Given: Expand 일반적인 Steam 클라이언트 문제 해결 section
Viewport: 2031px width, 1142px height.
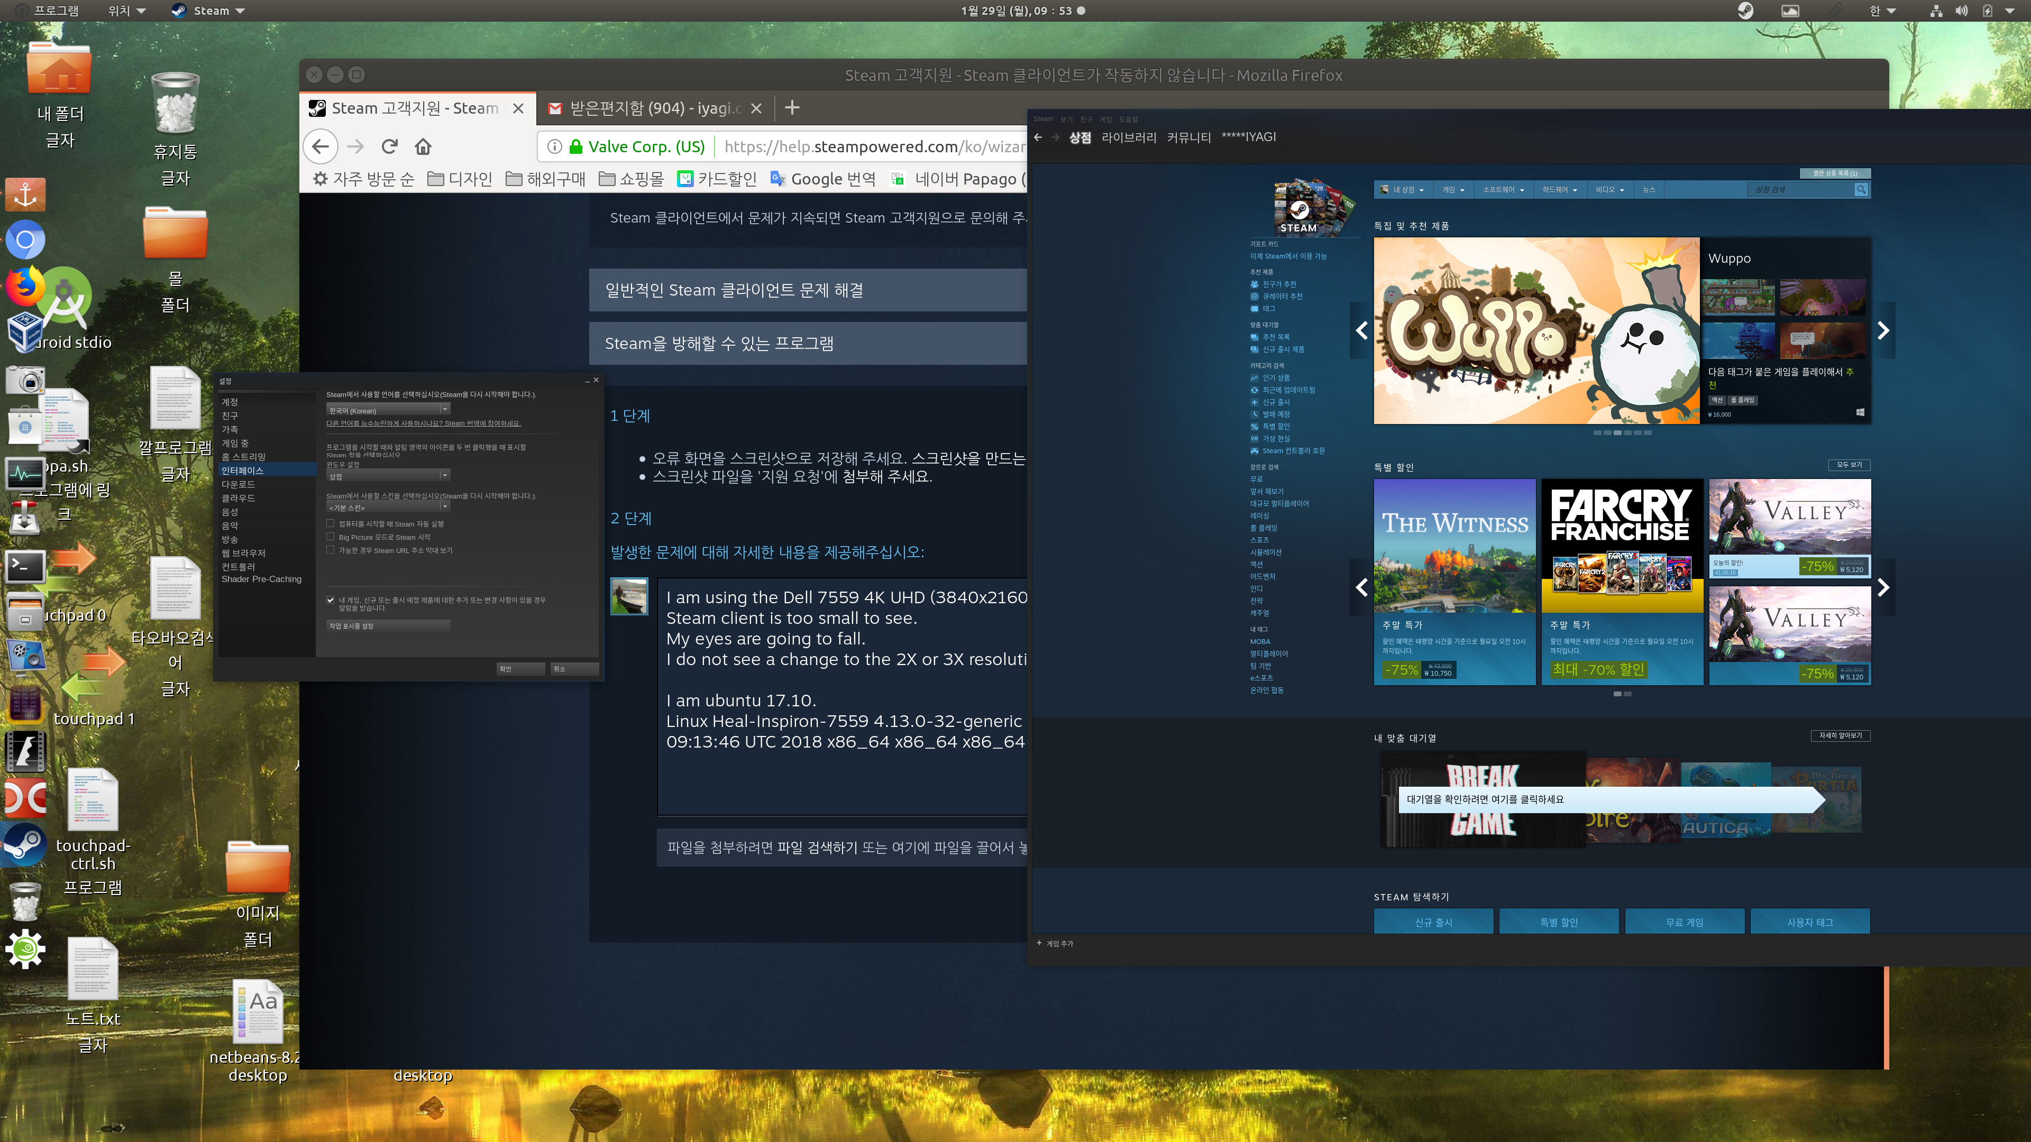Looking at the screenshot, I should pyautogui.click(x=807, y=290).
